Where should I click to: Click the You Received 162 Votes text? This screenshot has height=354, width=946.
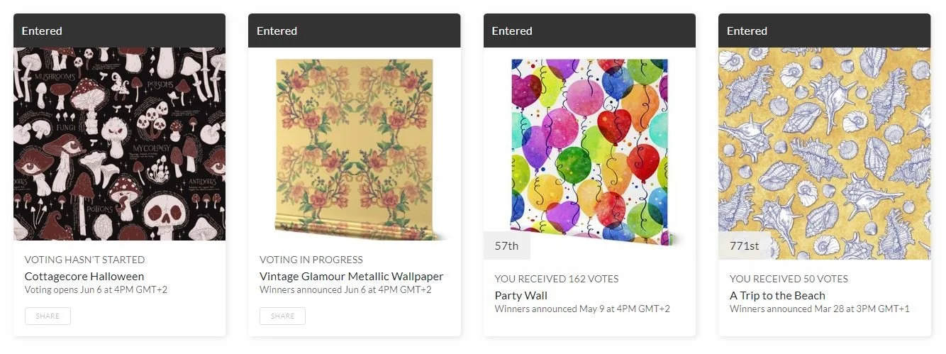[557, 279]
